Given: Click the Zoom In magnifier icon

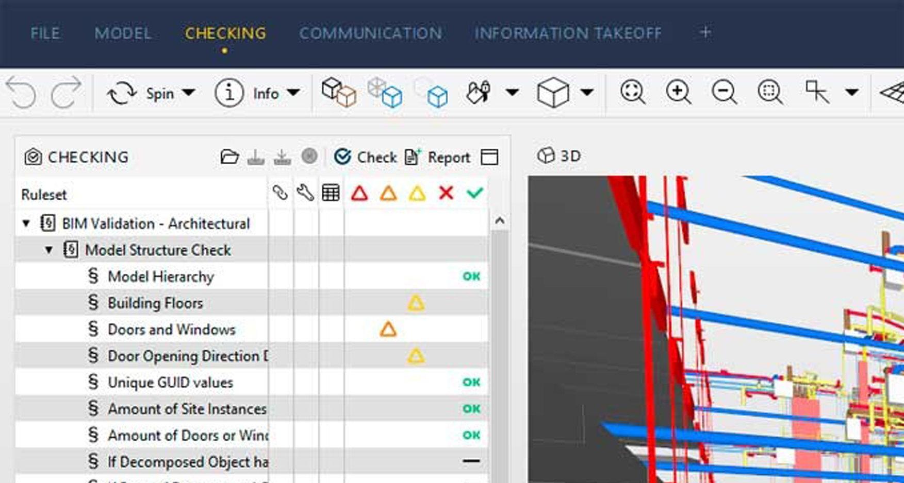Looking at the screenshot, I should pyautogui.click(x=678, y=93).
